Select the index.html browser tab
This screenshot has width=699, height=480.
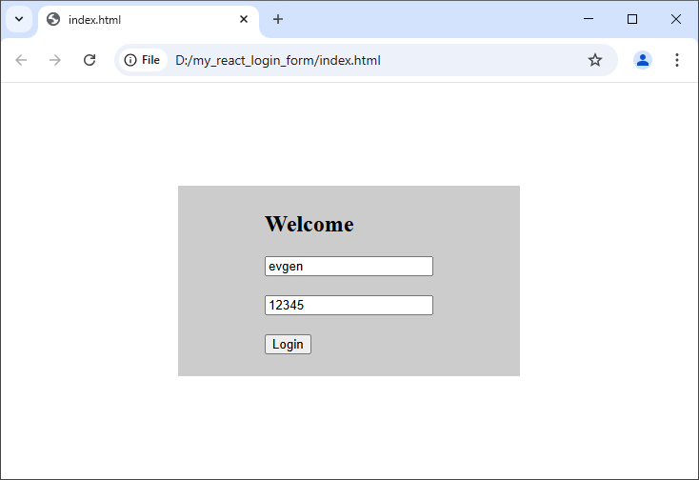tap(149, 20)
